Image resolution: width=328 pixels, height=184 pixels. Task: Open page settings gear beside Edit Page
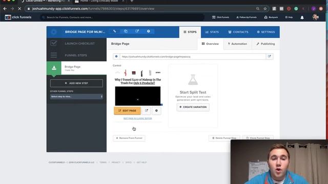click(156, 110)
